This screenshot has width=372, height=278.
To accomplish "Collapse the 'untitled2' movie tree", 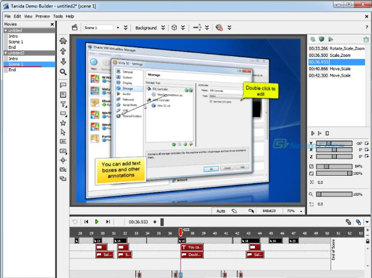I will pos(6,53).
